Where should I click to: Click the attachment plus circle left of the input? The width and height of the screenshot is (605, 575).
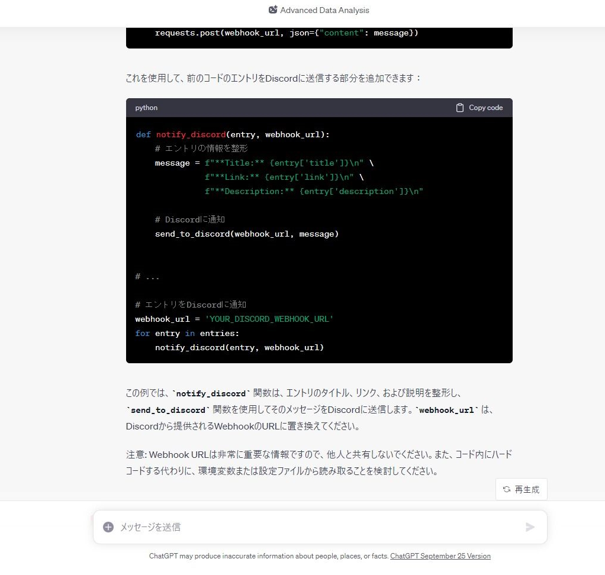(108, 526)
